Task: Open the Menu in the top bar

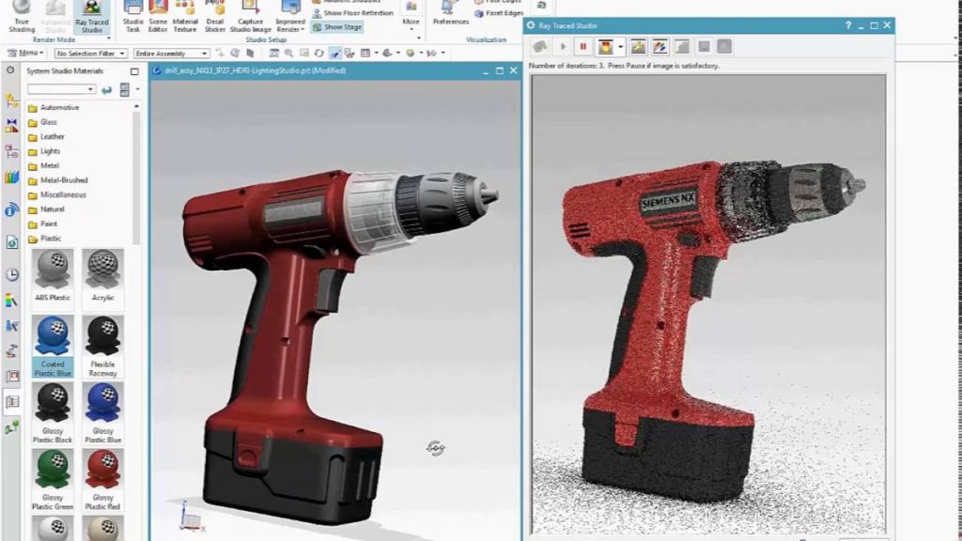Action: [x=28, y=52]
